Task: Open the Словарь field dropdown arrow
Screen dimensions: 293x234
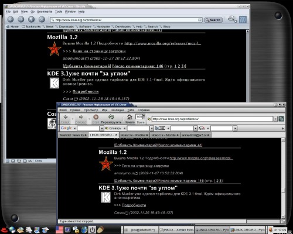Action: point(152,128)
